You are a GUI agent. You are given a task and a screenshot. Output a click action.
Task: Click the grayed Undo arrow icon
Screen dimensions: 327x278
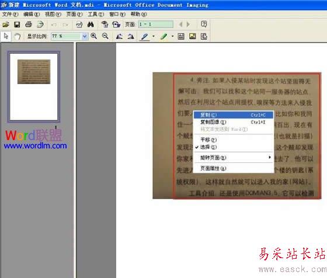pyautogui.click(x=54, y=25)
